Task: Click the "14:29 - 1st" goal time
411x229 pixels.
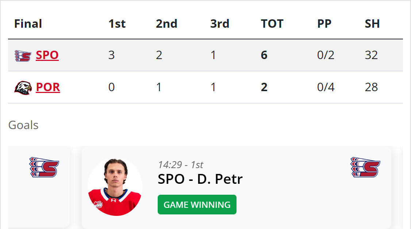Action: click(x=180, y=165)
